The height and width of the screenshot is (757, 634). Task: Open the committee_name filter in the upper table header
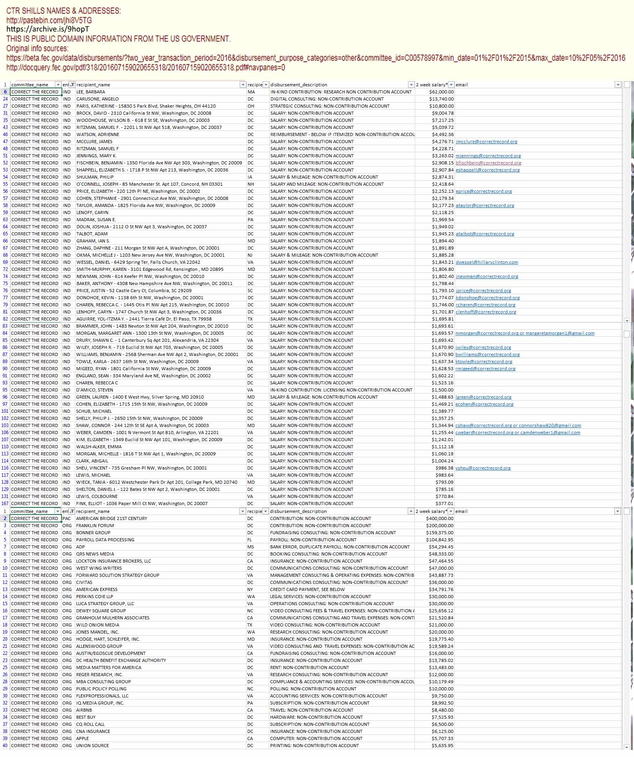click(58, 85)
